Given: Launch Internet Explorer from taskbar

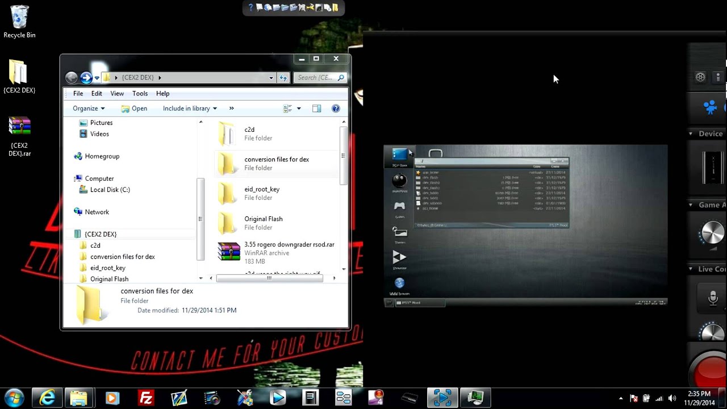Looking at the screenshot, I should pos(47,398).
